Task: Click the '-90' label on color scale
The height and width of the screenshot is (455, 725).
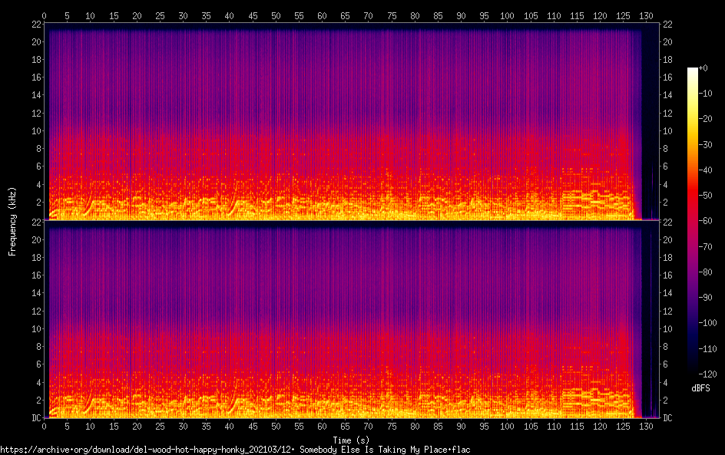Action: (x=705, y=298)
